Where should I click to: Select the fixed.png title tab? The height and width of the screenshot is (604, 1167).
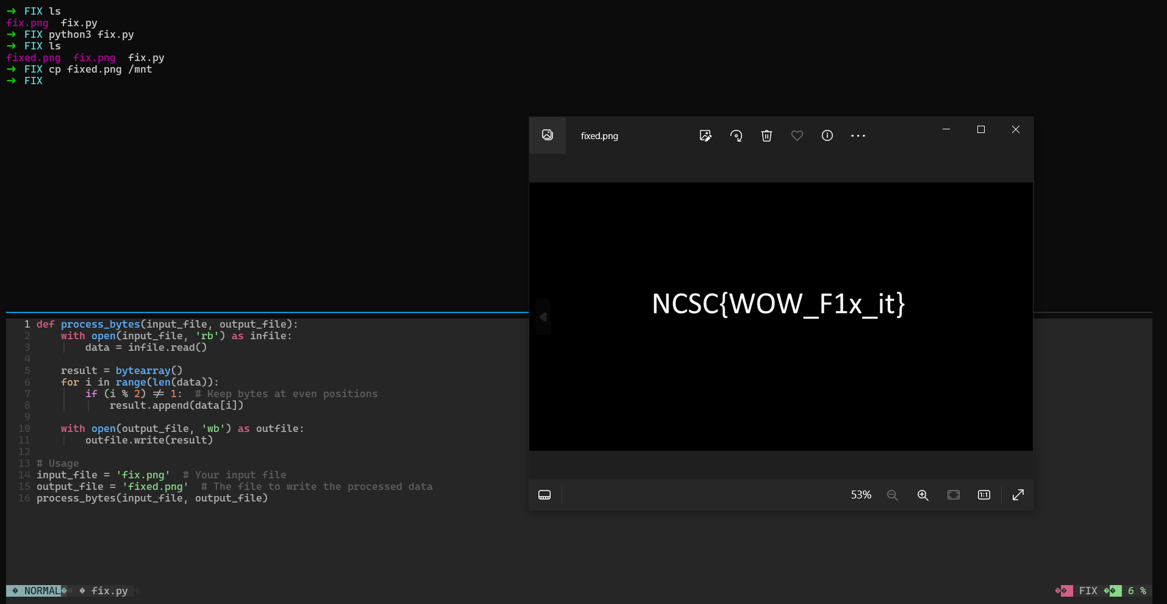[599, 135]
